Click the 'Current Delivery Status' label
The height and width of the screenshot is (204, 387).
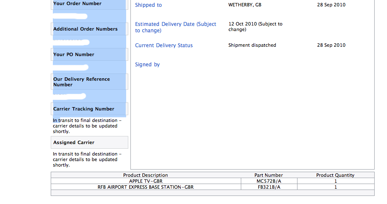(x=164, y=45)
